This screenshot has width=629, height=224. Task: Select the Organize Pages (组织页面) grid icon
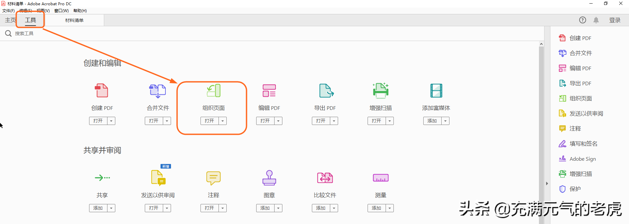coord(214,91)
